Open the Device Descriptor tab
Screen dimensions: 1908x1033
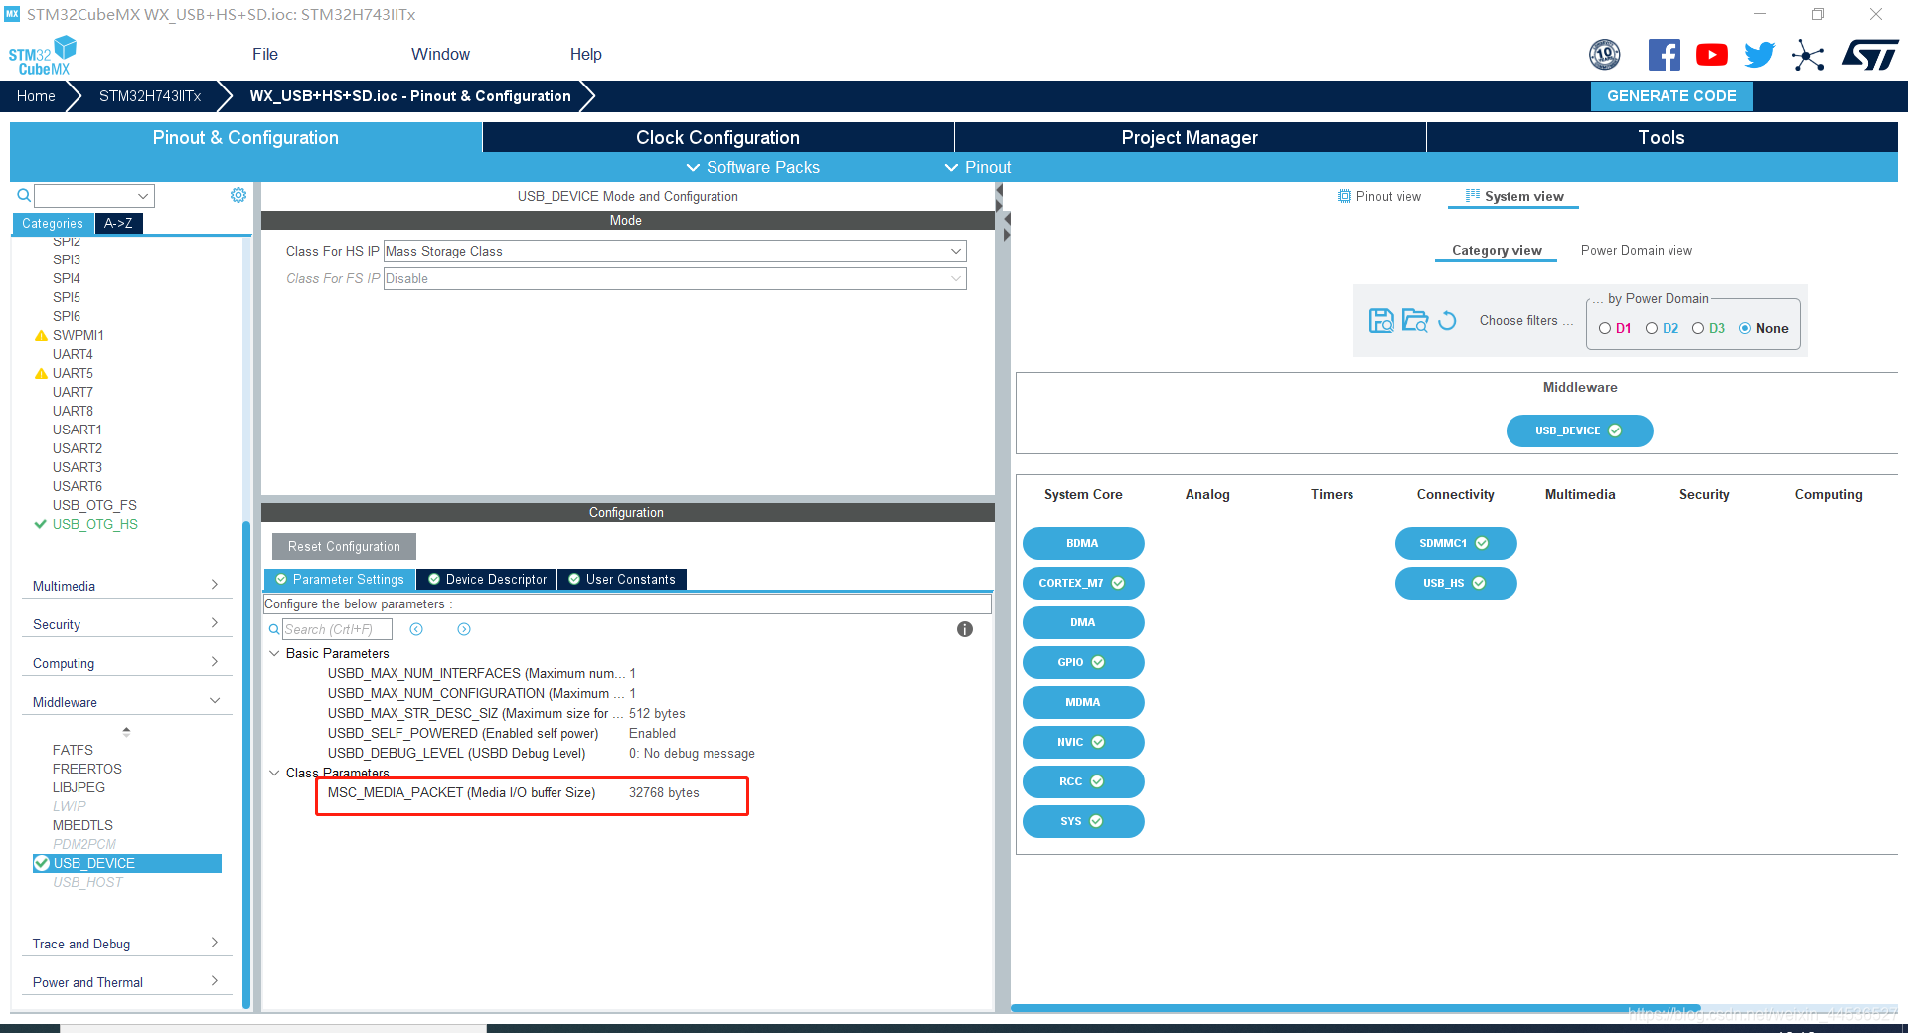487,580
